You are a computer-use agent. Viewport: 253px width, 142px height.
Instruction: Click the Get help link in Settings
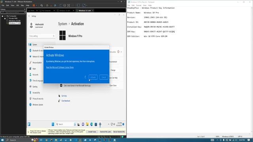coord(64,96)
